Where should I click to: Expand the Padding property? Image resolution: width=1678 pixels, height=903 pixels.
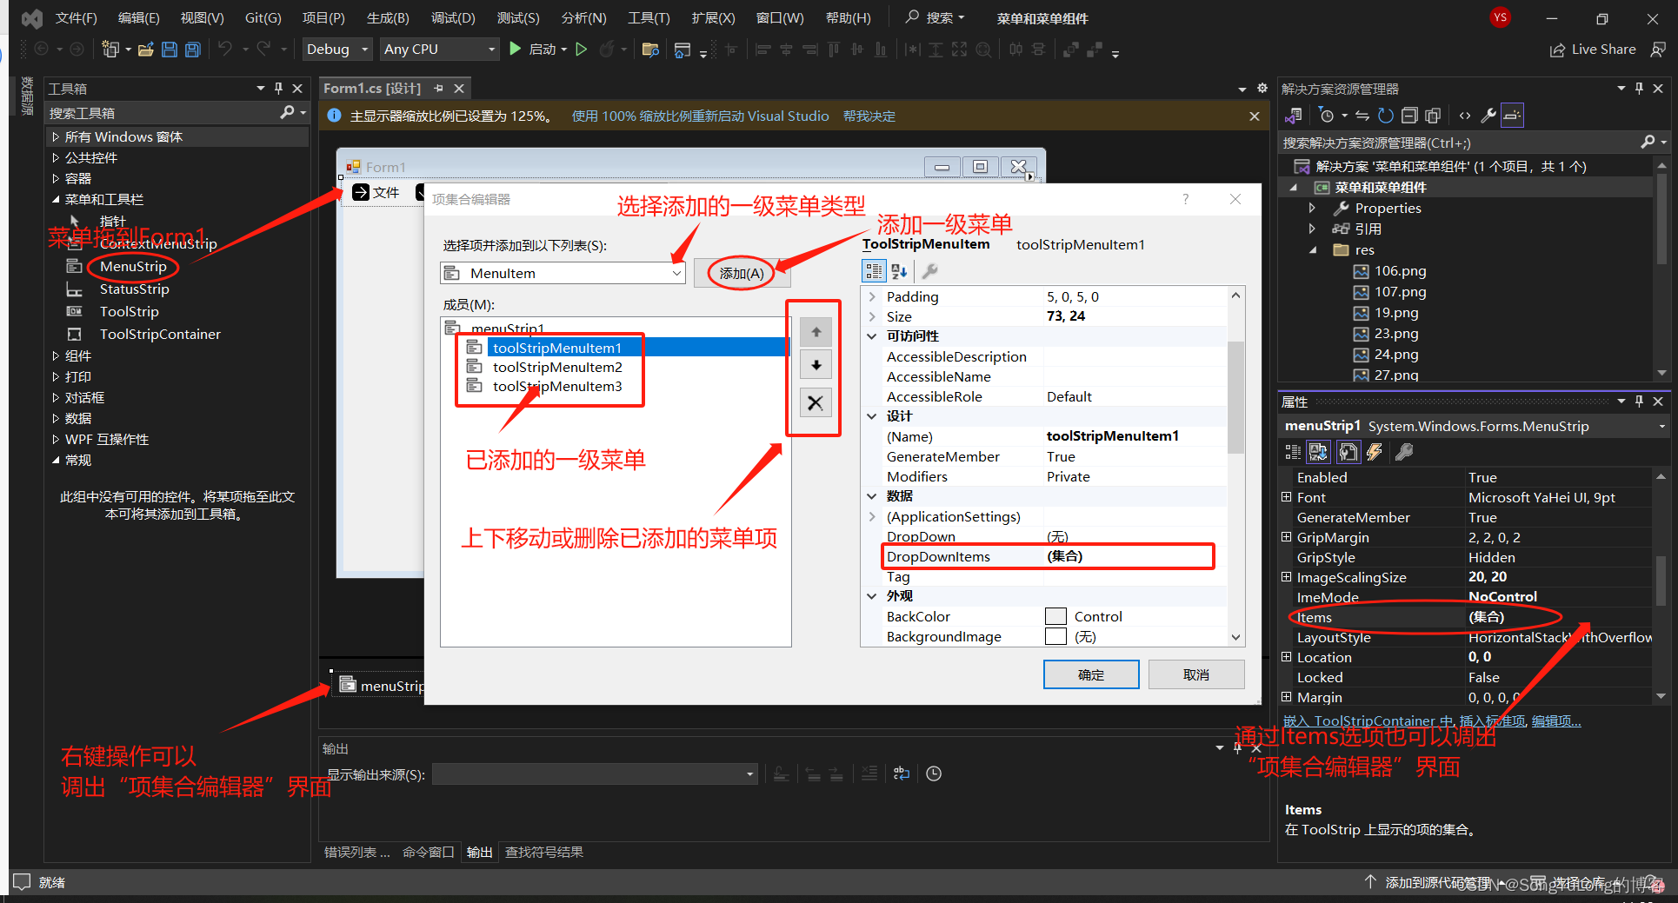(x=872, y=296)
